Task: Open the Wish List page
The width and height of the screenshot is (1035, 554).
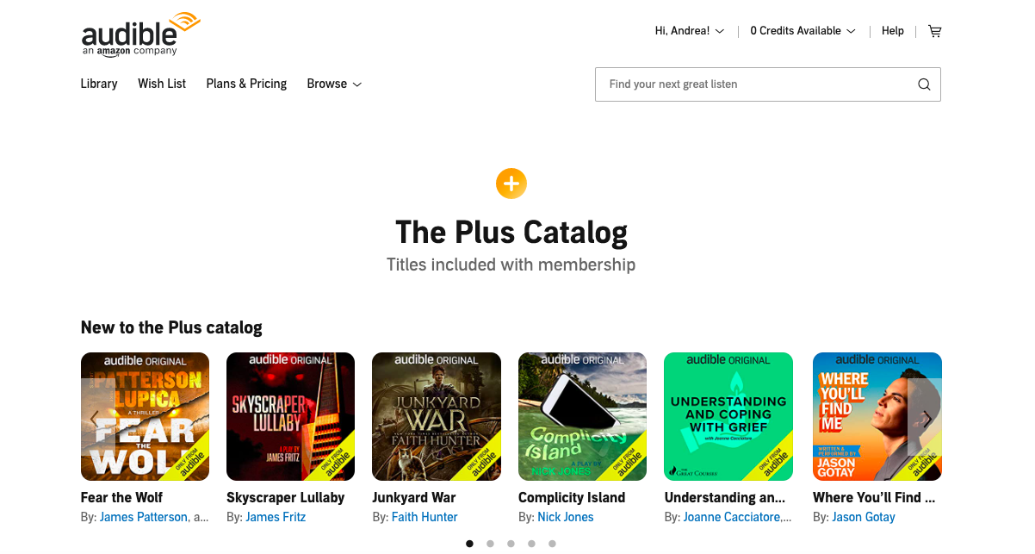Action: [162, 84]
